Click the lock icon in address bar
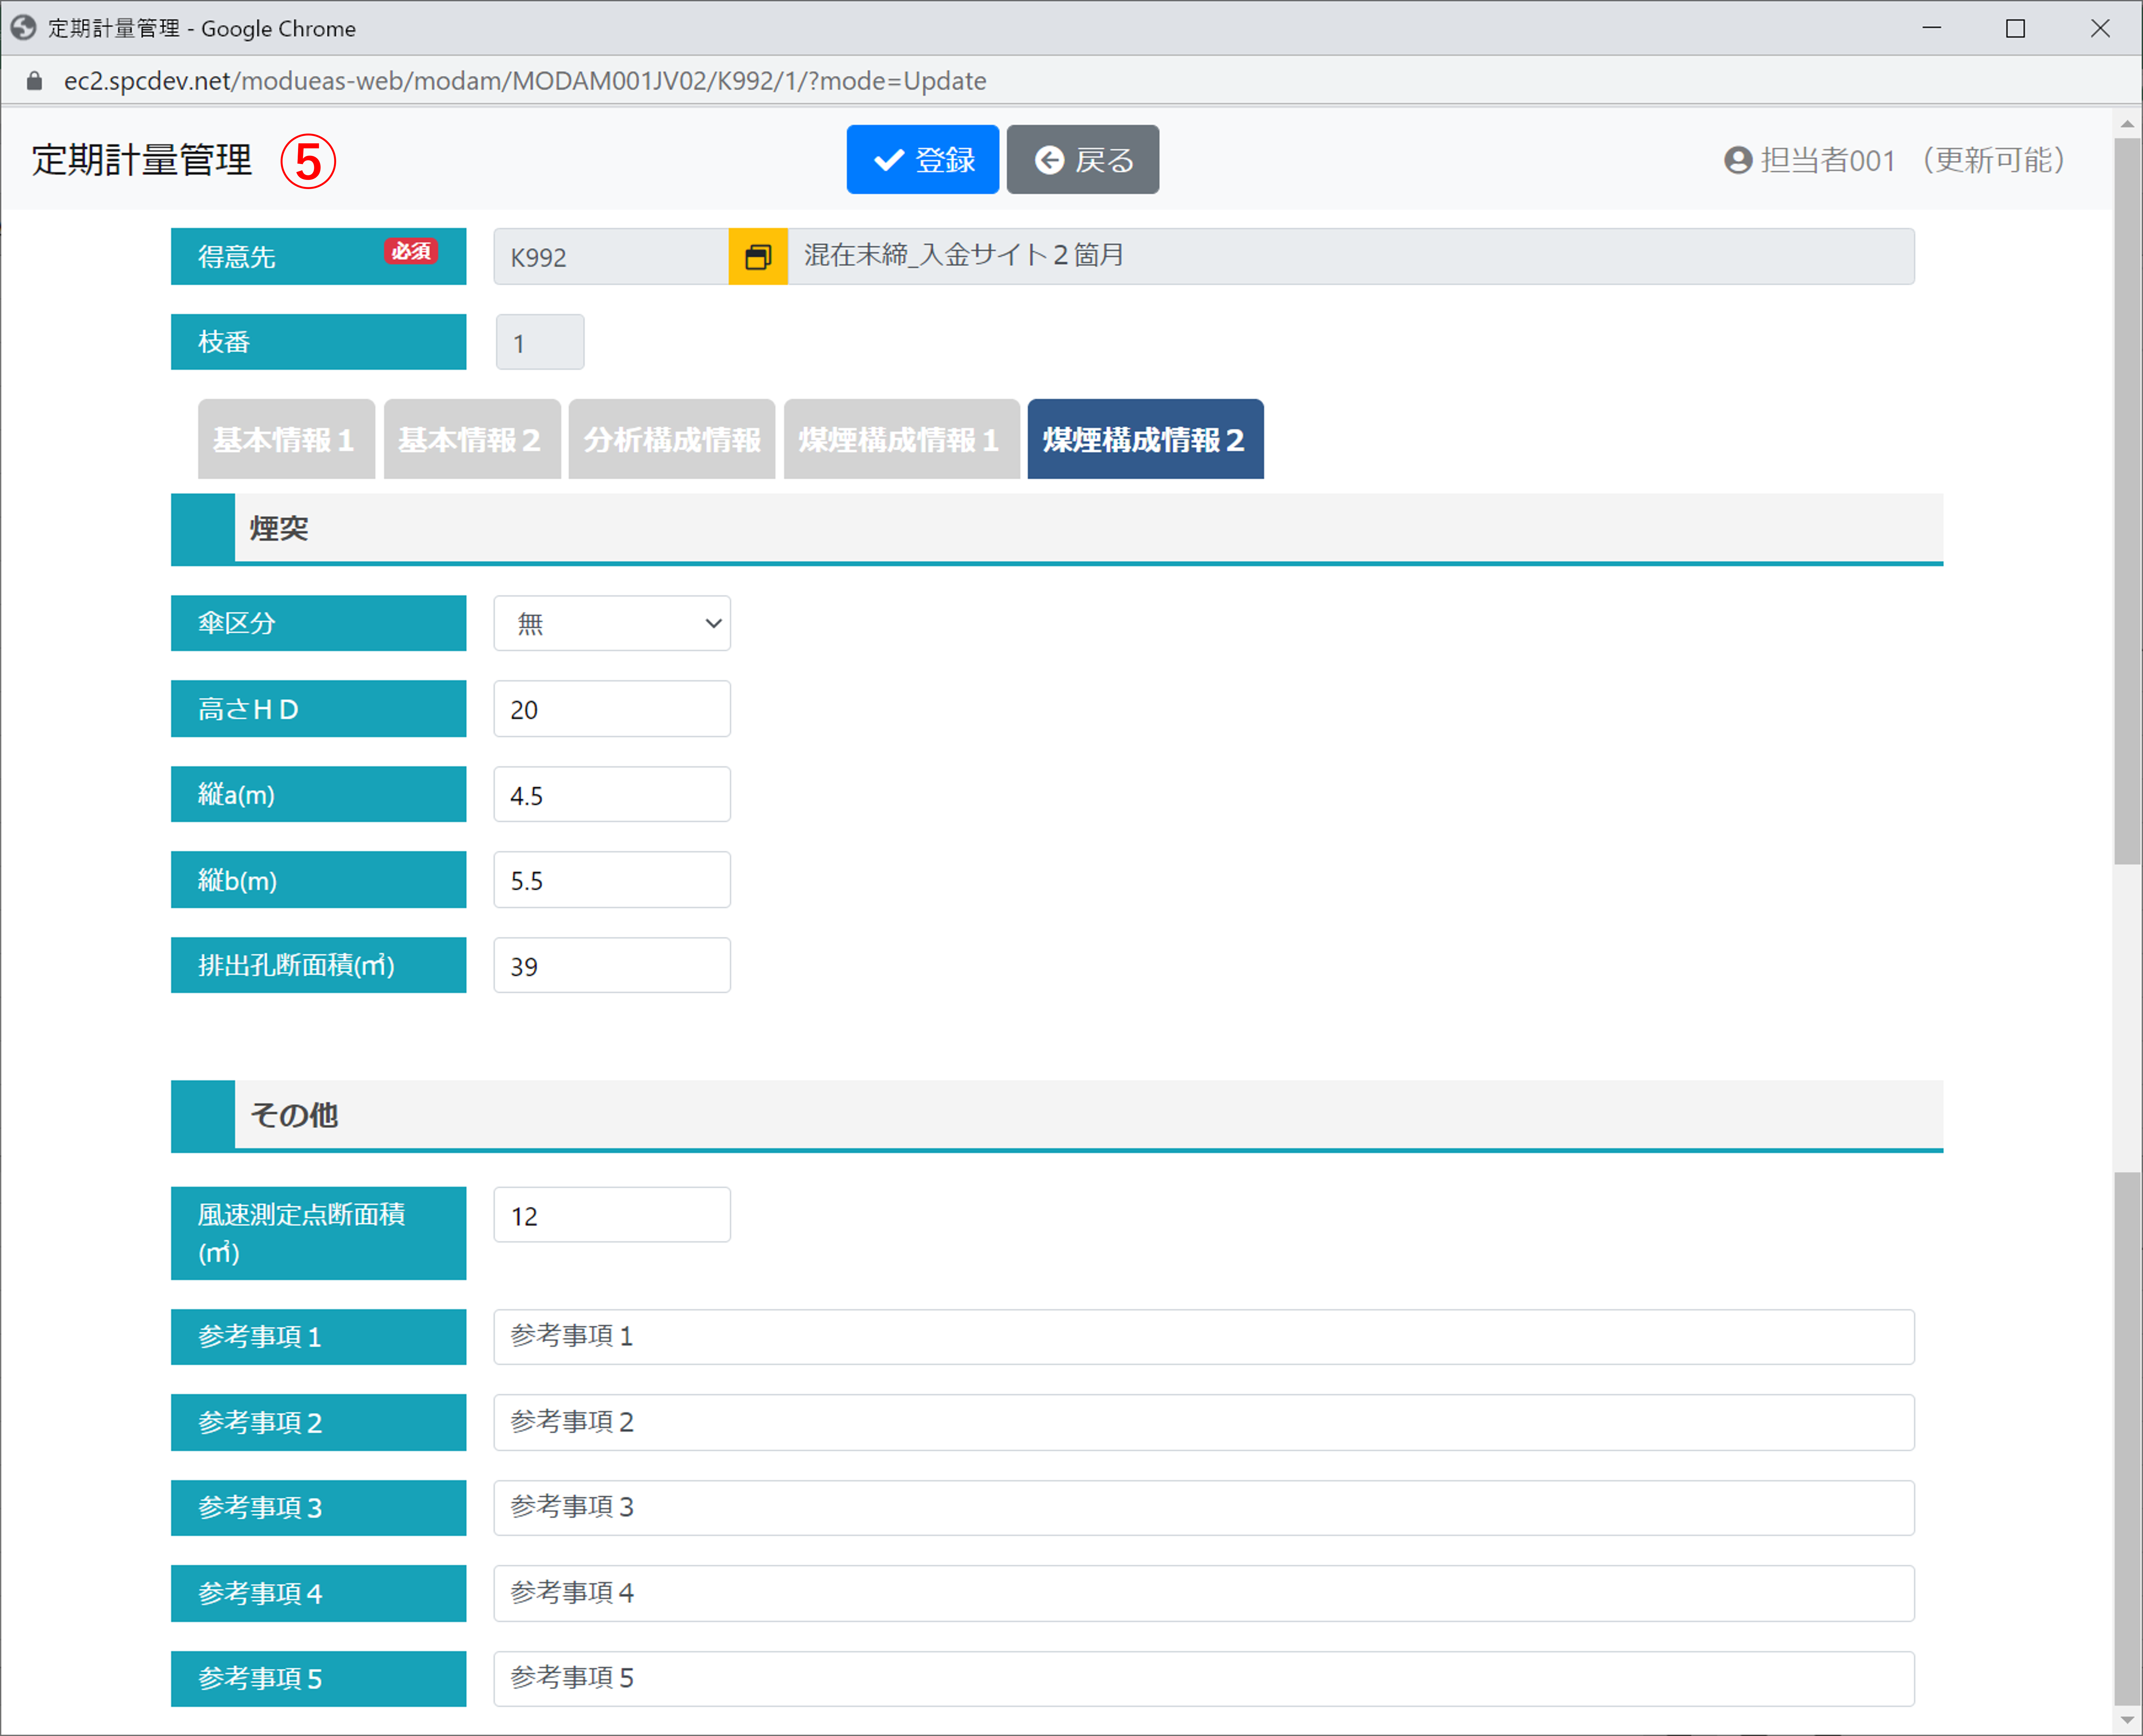2143x1736 pixels. (34, 81)
